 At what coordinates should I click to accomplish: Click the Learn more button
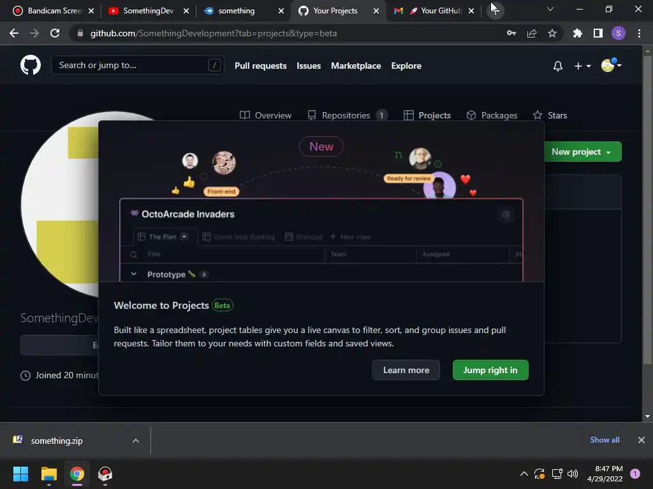coord(406,370)
